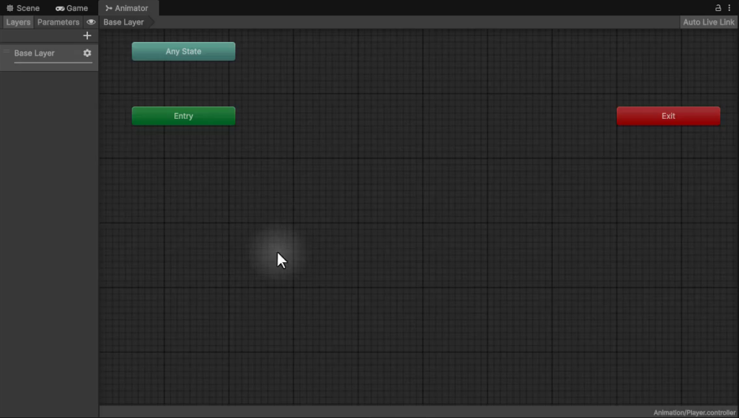Open the Parameters panel tab
Viewport: 739px width, 418px height.
click(58, 22)
